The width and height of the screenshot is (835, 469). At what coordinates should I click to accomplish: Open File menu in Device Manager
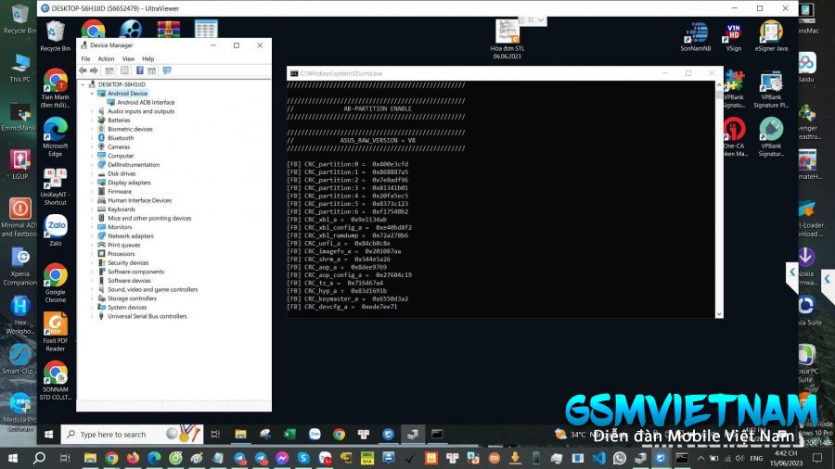click(85, 58)
